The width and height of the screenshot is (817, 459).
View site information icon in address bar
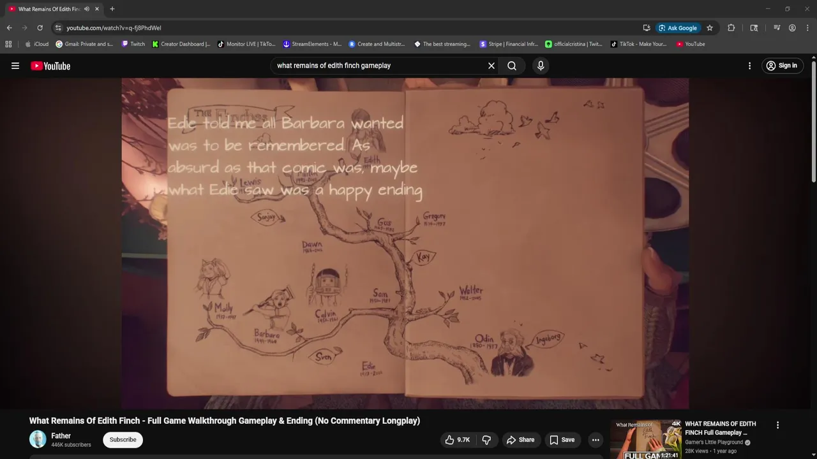coord(58,28)
